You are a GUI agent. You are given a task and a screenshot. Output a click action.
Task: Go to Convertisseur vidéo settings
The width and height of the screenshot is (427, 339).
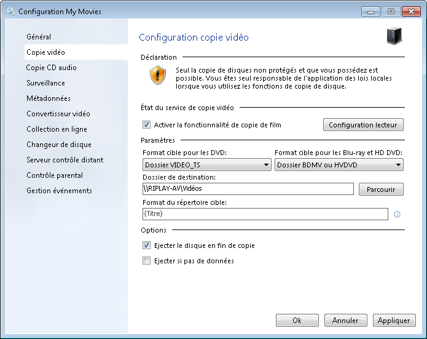[x=58, y=114]
